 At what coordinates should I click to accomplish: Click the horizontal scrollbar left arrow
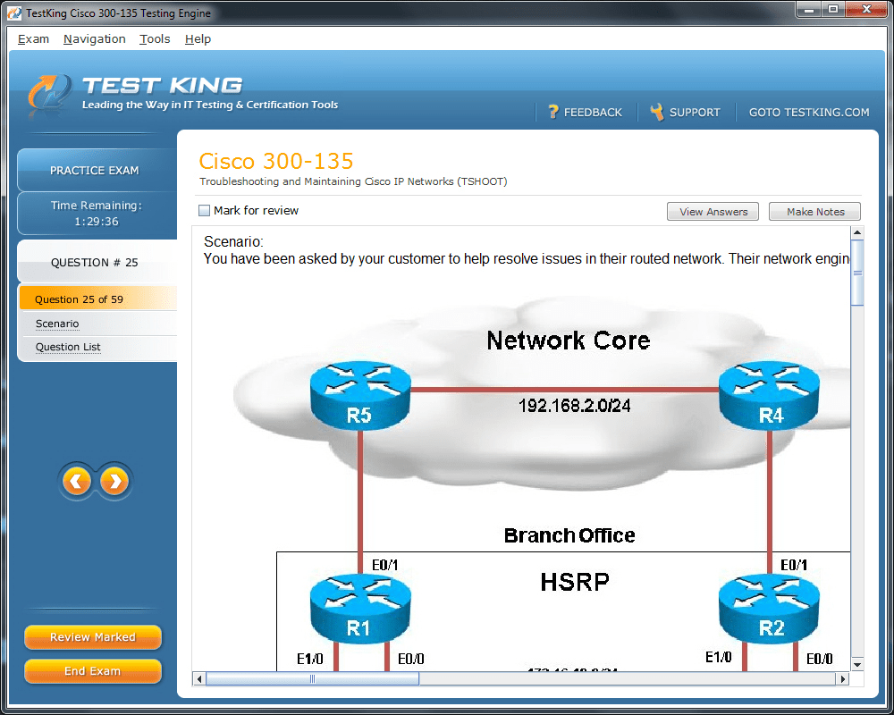tap(199, 678)
